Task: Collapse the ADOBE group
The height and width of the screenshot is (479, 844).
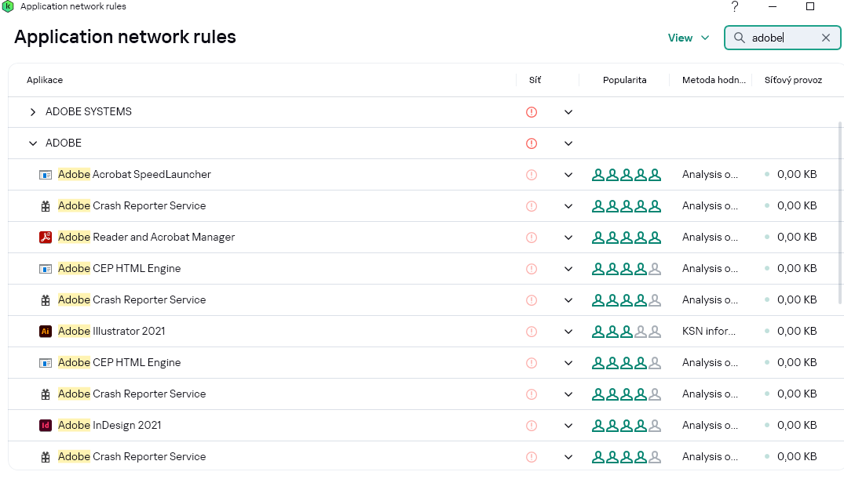Action: (x=33, y=143)
